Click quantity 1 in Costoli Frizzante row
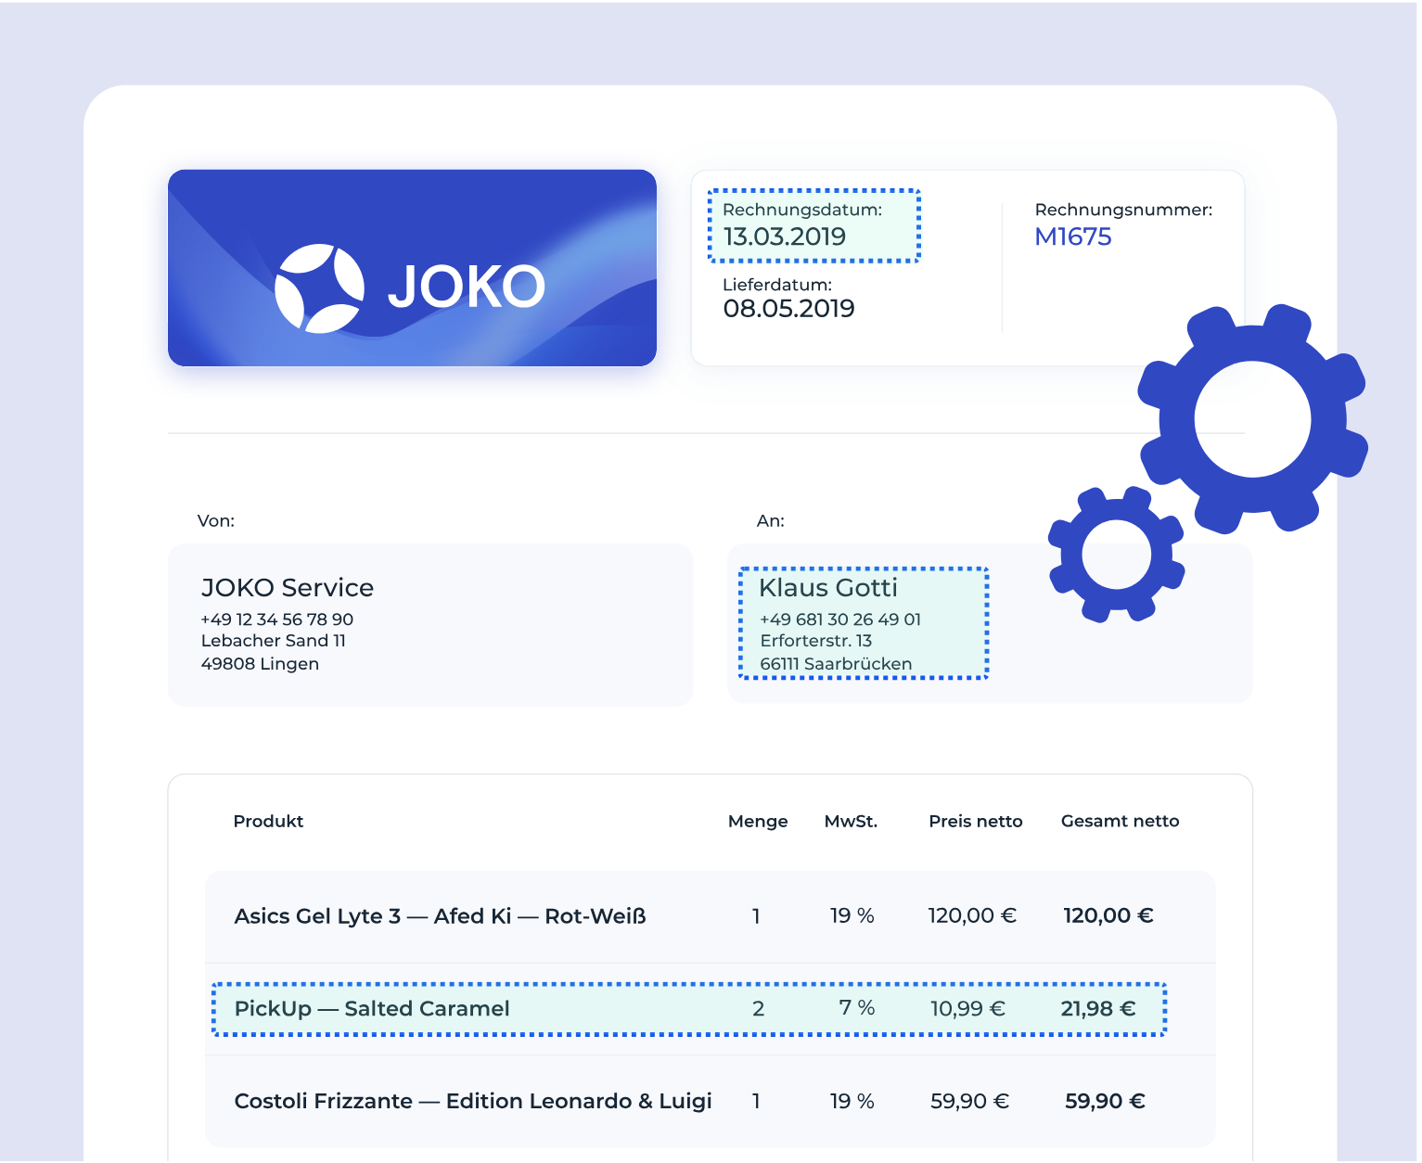1422x1163 pixels. (756, 1102)
